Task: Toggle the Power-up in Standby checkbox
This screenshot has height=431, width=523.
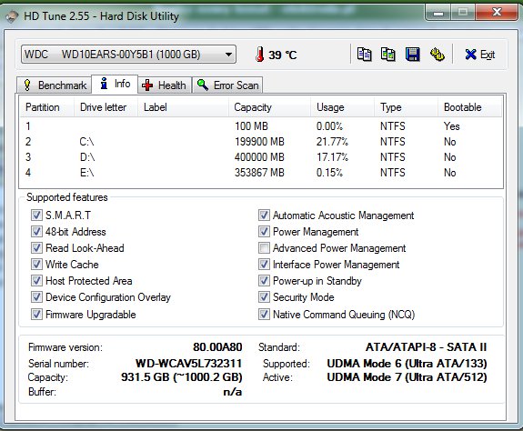Action: (264, 280)
